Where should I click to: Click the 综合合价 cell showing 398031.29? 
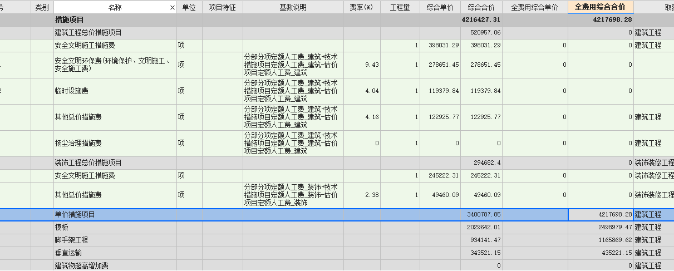click(481, 46)
